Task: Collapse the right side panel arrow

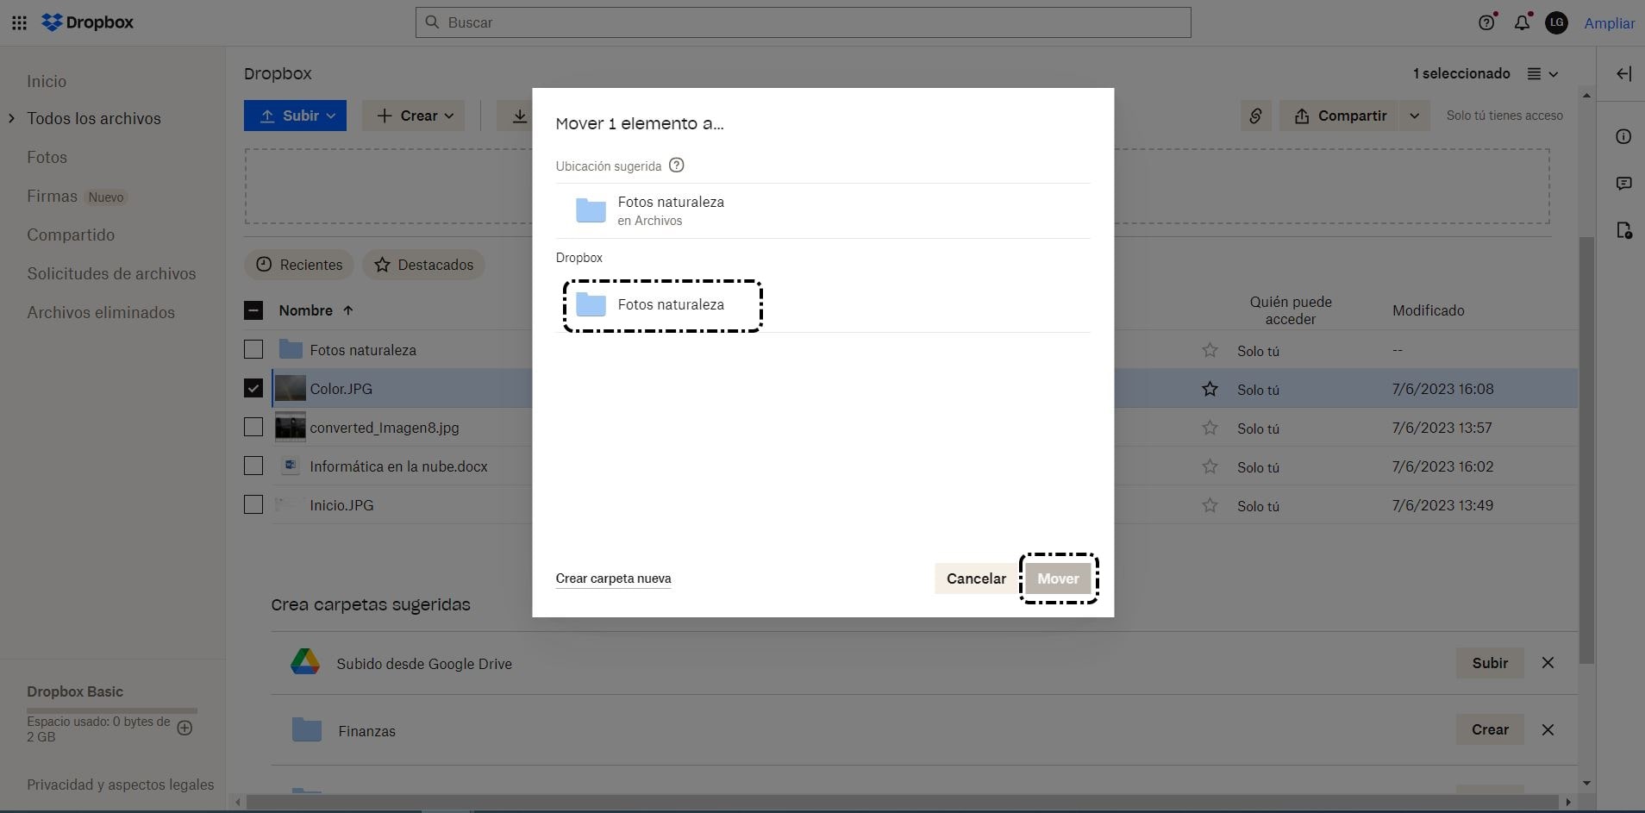Action: click(x=1623, y=74)
